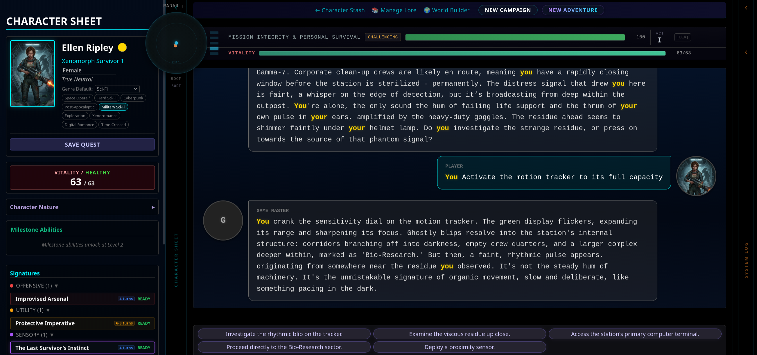757x355 pixels.
Task: Toggle the Cyberpunk genre tag
Action: 133,98
